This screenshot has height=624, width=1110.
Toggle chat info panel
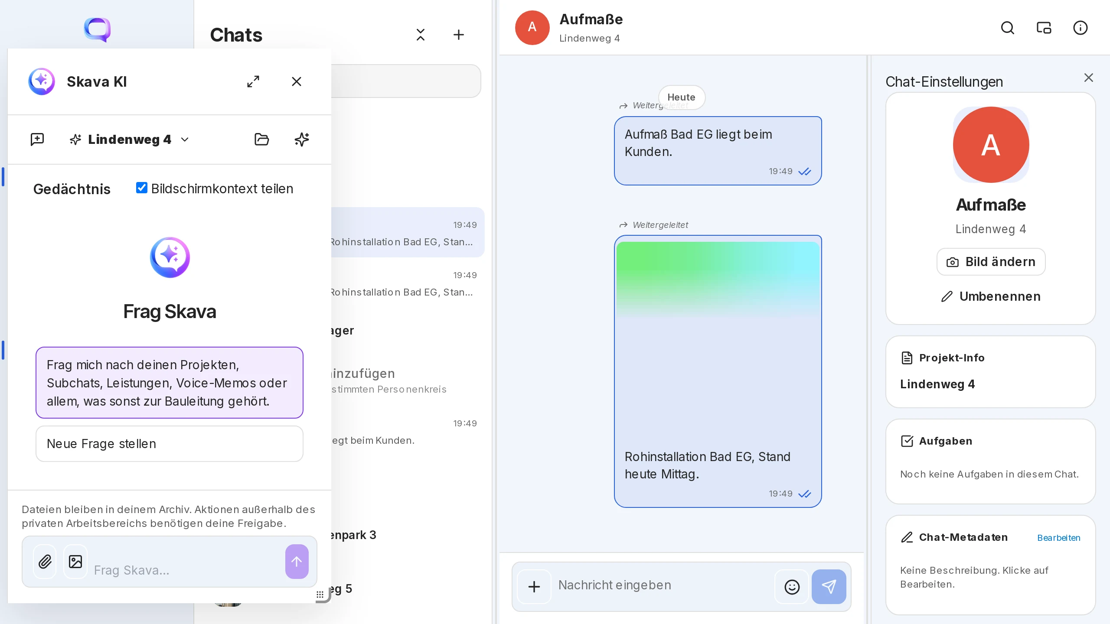[1081, 28]
